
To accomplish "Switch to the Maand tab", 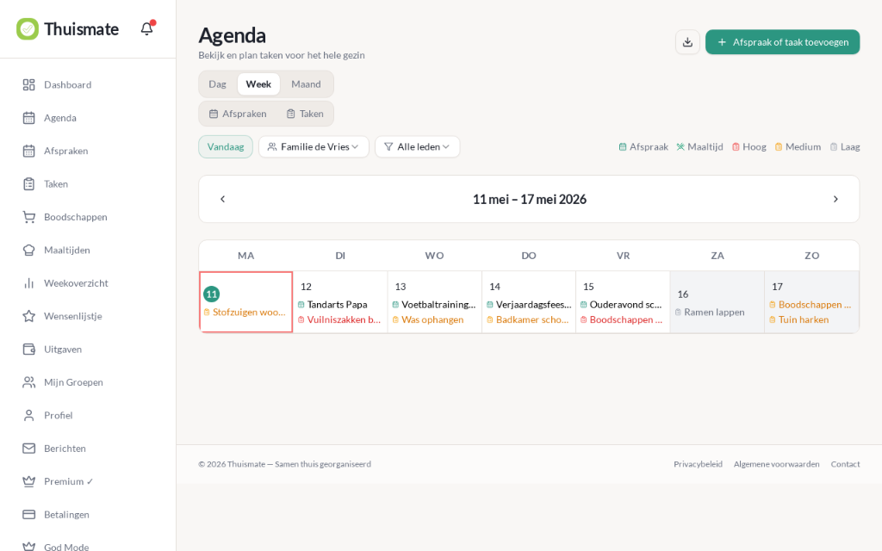I will click(306, 84).
